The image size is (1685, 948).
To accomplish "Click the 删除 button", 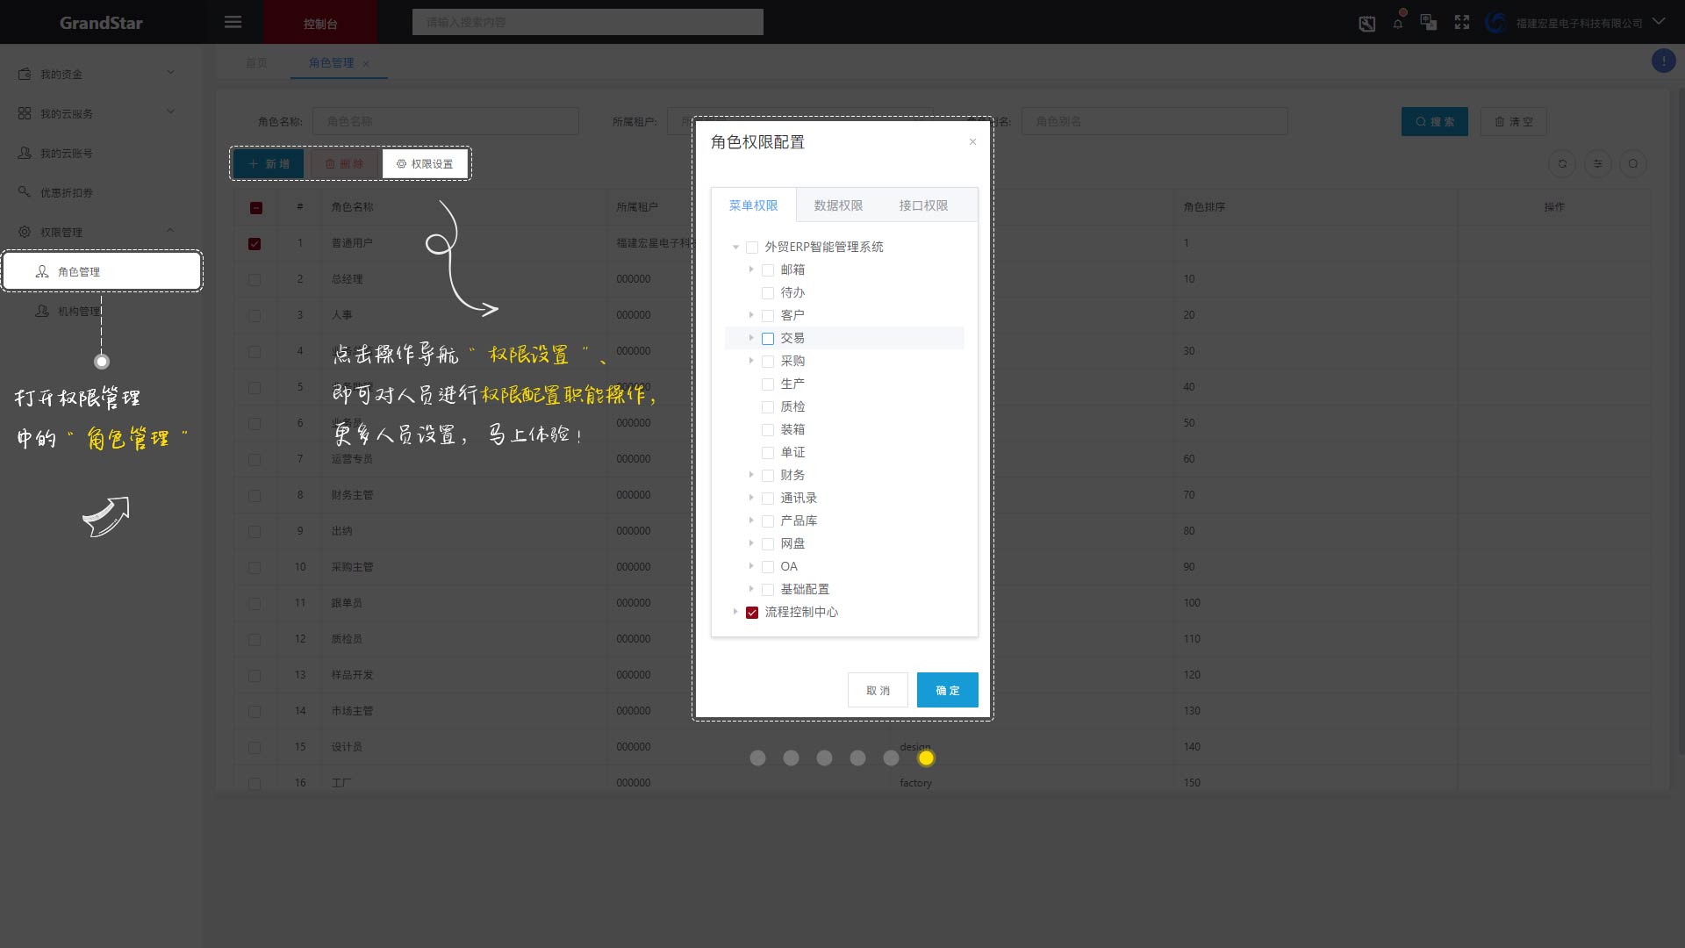I will coord(344,164).
